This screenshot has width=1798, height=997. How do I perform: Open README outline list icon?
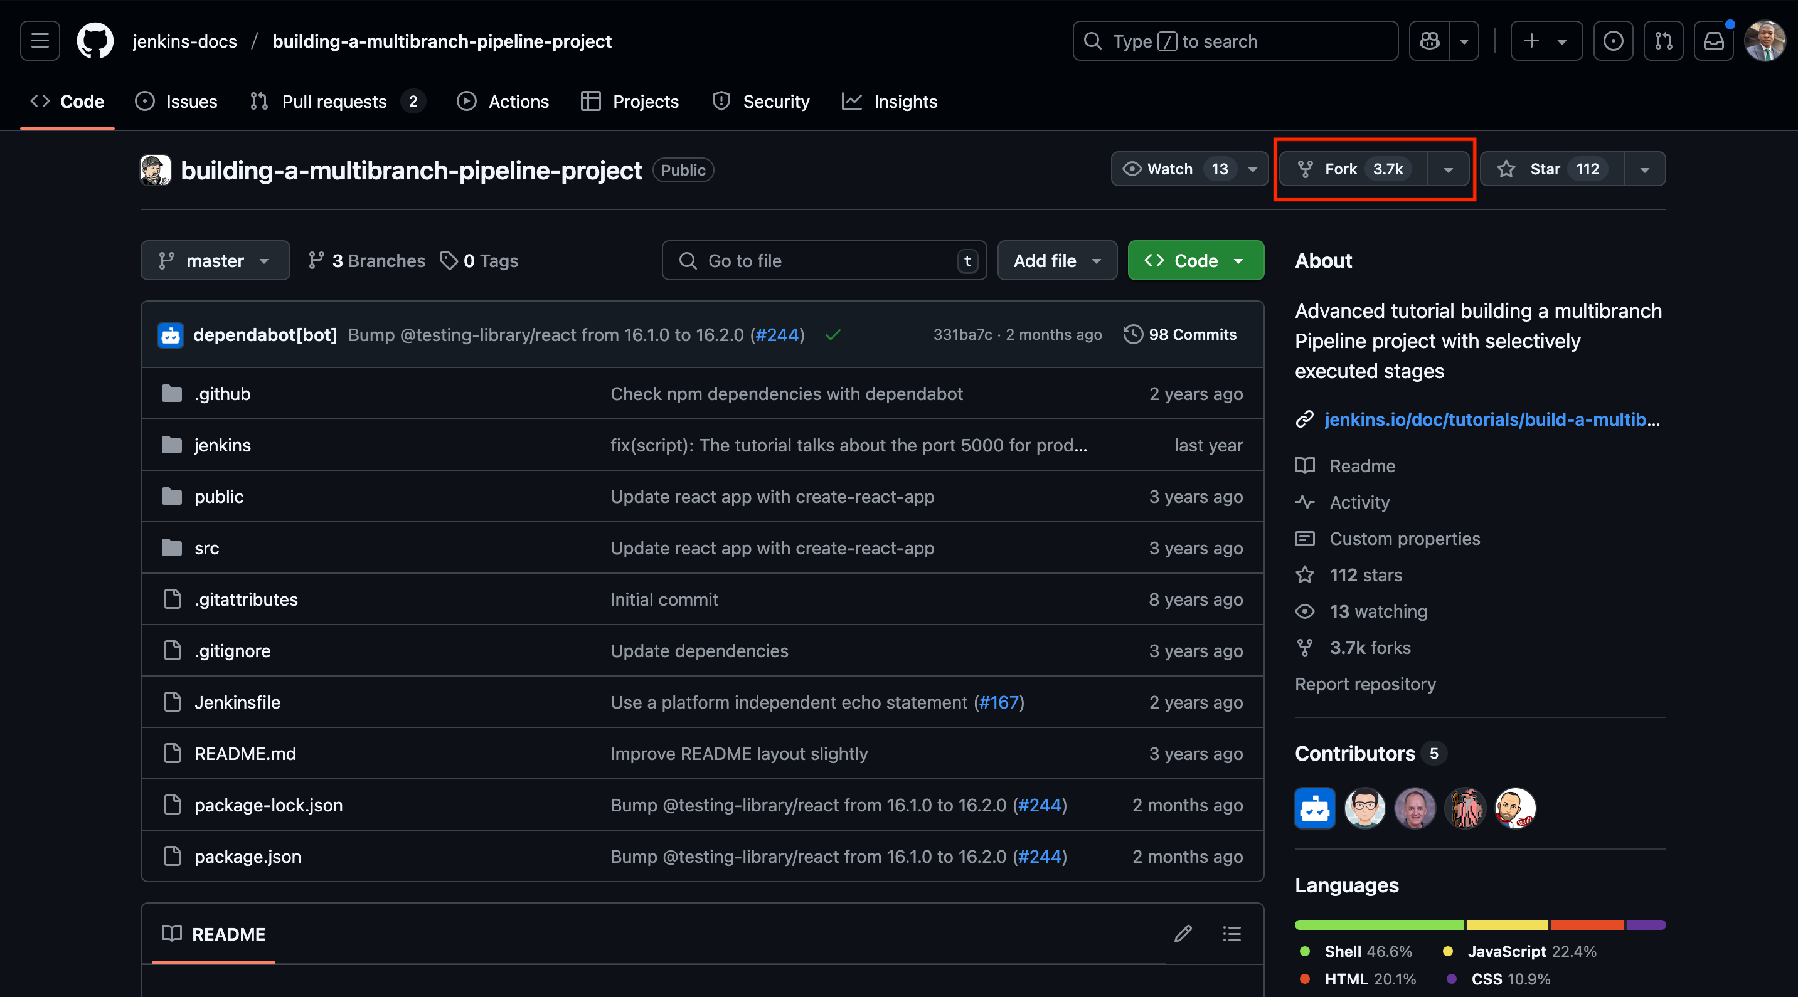1232,934
